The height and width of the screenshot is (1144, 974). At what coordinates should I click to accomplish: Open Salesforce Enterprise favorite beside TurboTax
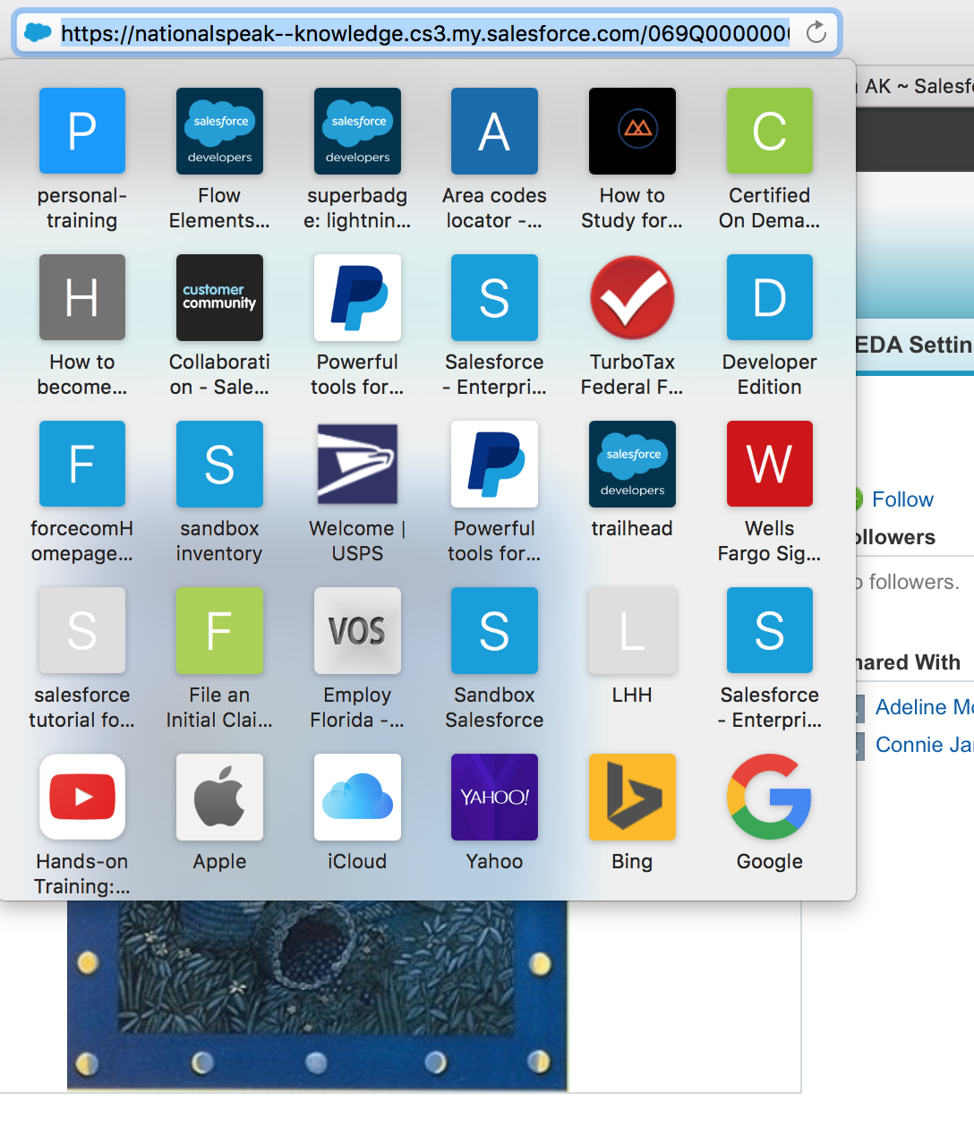coord(494,297)
